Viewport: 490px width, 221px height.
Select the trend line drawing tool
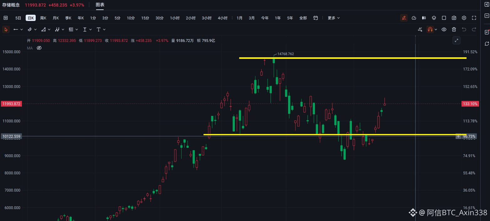click(x=16, y=29)
